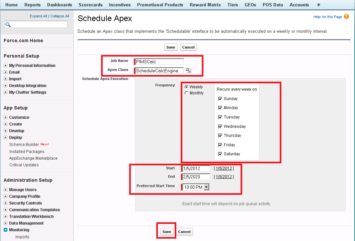Click the sidebar search magnifier icon

click(8, 24)
